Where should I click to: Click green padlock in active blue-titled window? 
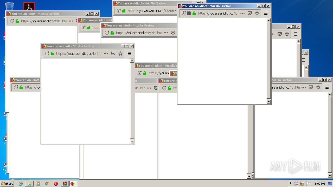click(194, 13)
